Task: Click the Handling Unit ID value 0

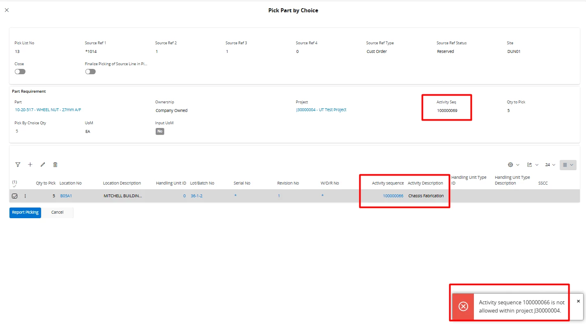Action: (x=184, y=196)
